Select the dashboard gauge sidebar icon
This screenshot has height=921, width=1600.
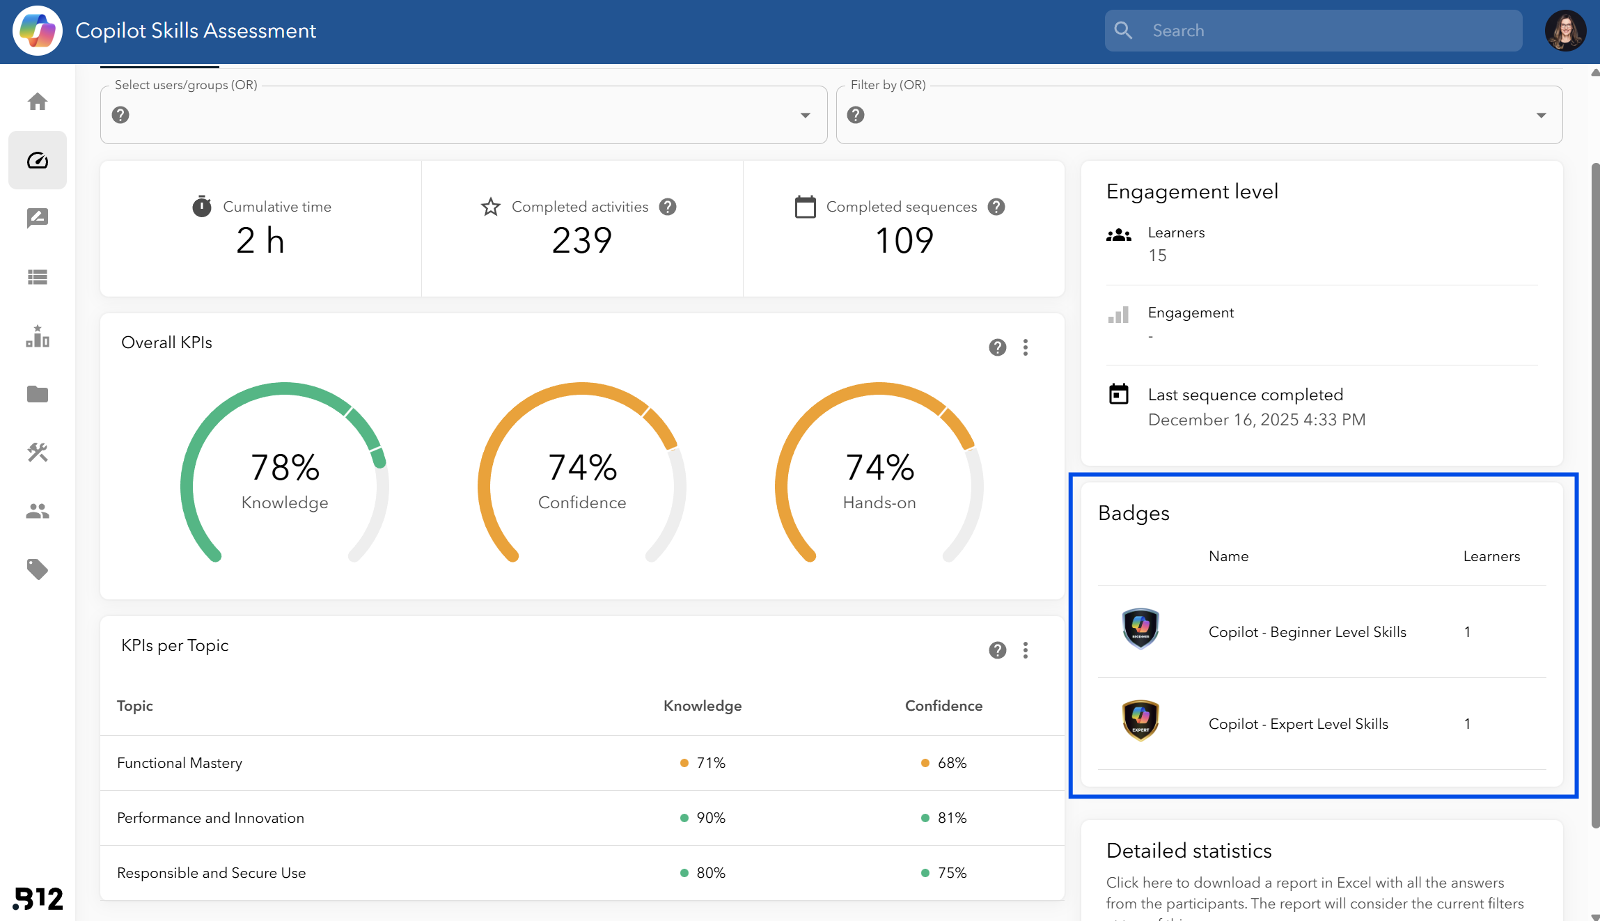point(38,160)
